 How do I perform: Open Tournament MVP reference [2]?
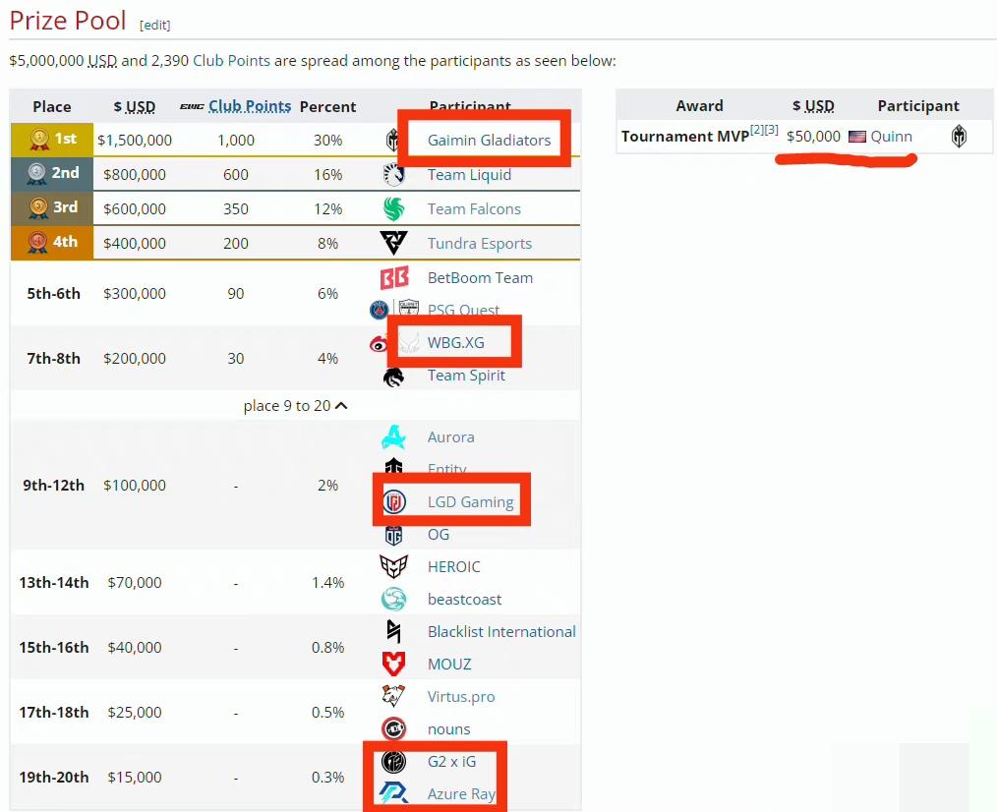pyautogui.click(x=756, y=129)
